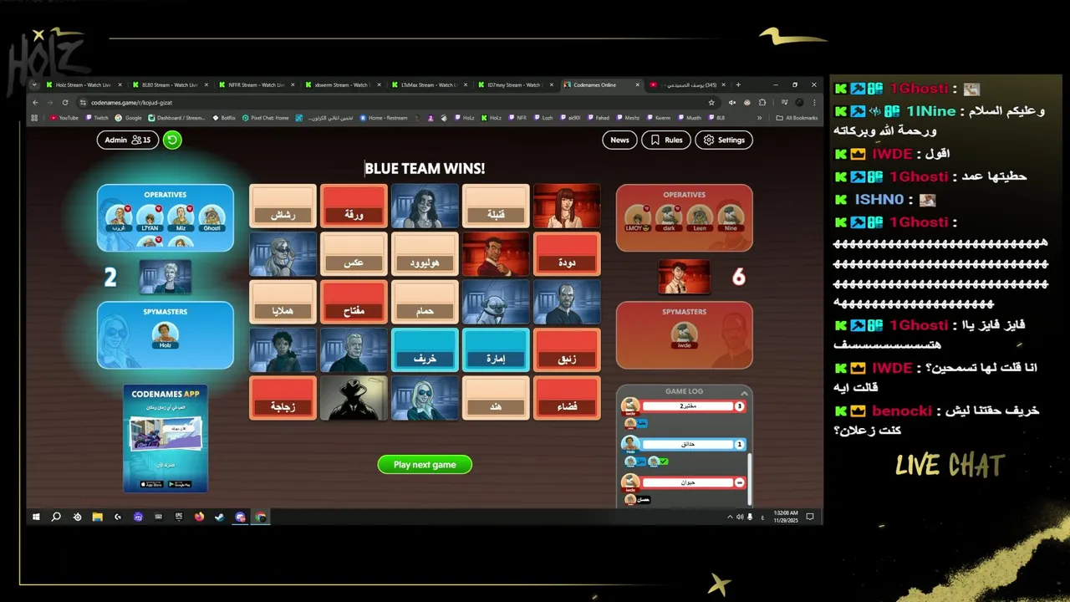Open the All Bookmarks folder
This screenshot has height=602, width=1070.
(797, 118)
